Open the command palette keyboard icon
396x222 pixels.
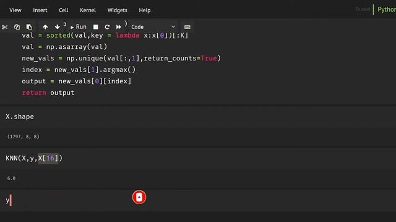point(187,27)
